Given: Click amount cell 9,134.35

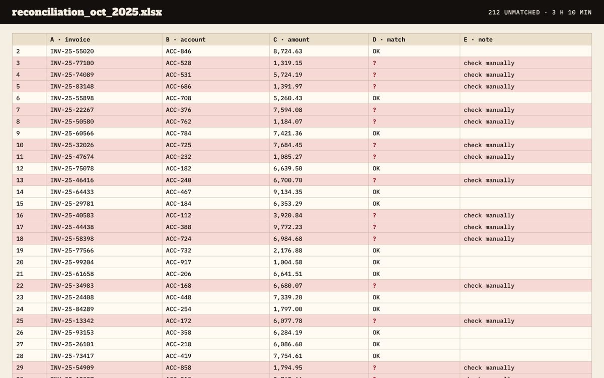Looking at the screenshot, I should pyautogui.click(x=319, y=192).
